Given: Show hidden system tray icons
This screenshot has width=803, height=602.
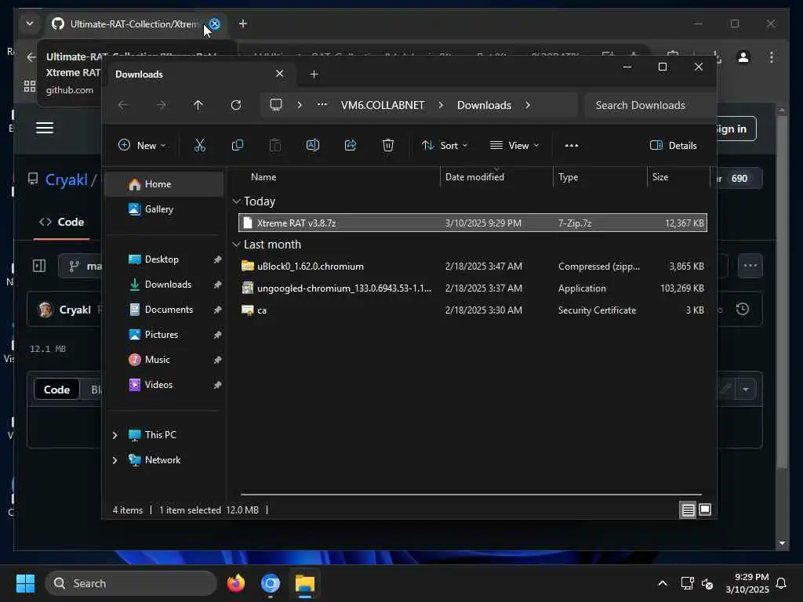Looking at the screenshot, I should pyautogui.click(x=662, y=583).
